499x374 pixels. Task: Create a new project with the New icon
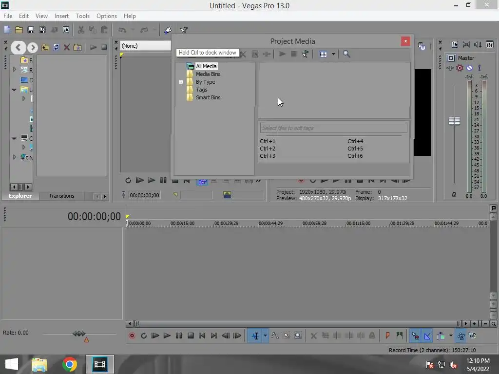(x=7, y=30)
